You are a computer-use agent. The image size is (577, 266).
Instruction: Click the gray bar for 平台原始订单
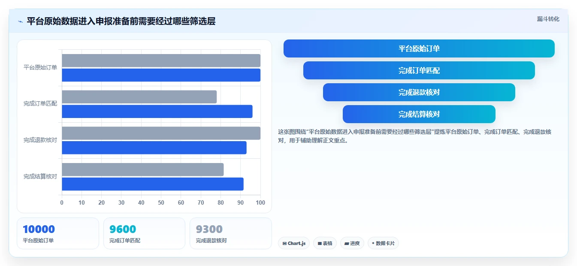(161, 60)
